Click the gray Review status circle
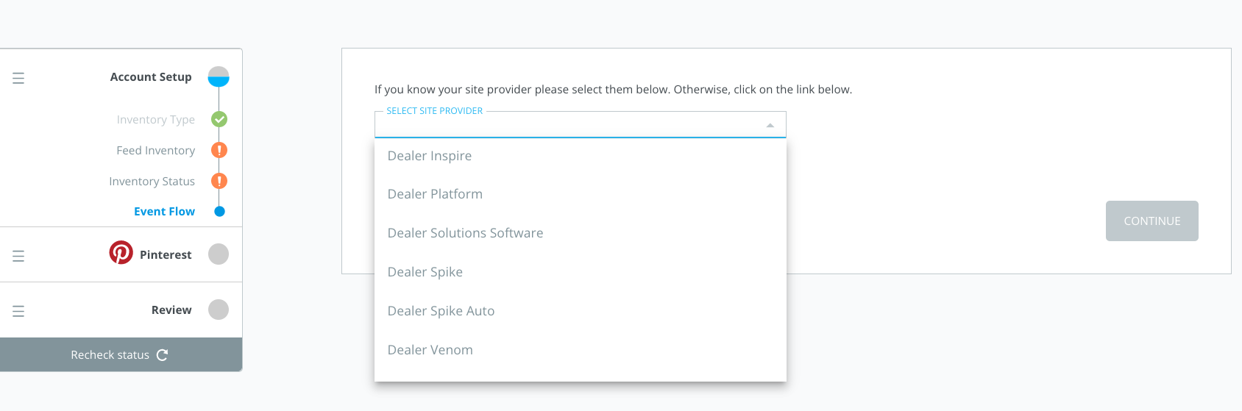This screenshot has width=1242, height=411. (219, 310)
